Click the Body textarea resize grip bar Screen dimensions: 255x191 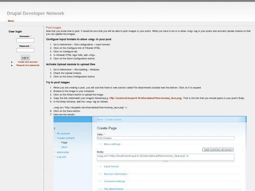point(166,162)
